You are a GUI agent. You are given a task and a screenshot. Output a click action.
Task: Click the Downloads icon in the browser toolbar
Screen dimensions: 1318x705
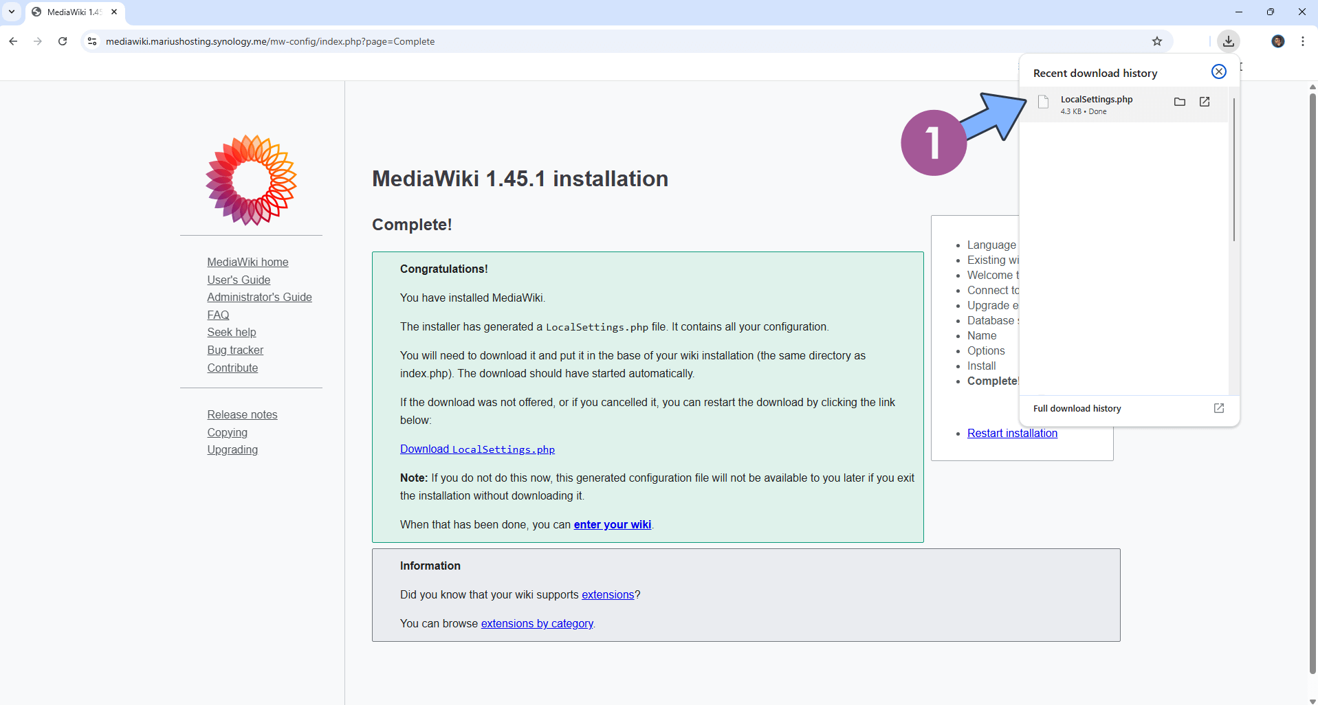(x=1229, y=41)
